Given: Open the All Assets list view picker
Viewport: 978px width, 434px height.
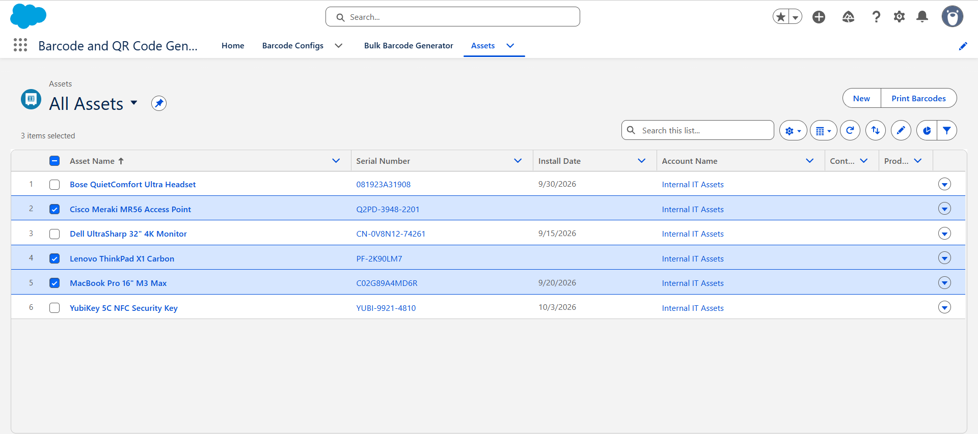Looking at the screenshot, I should click(134, 103).
